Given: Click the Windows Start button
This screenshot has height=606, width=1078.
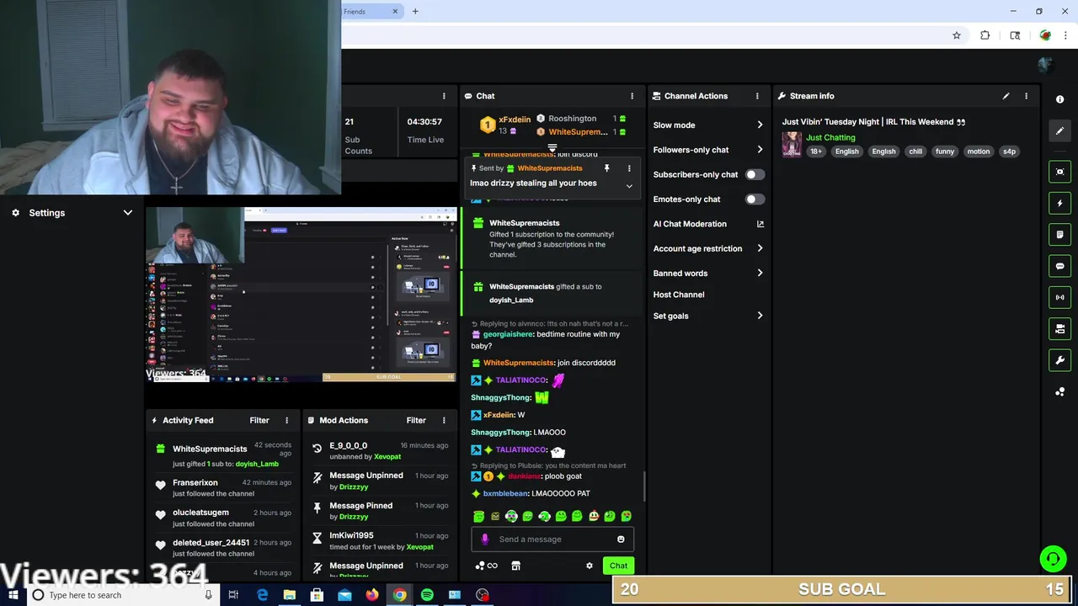Looking at the screenshot, I should pos(12,595).
